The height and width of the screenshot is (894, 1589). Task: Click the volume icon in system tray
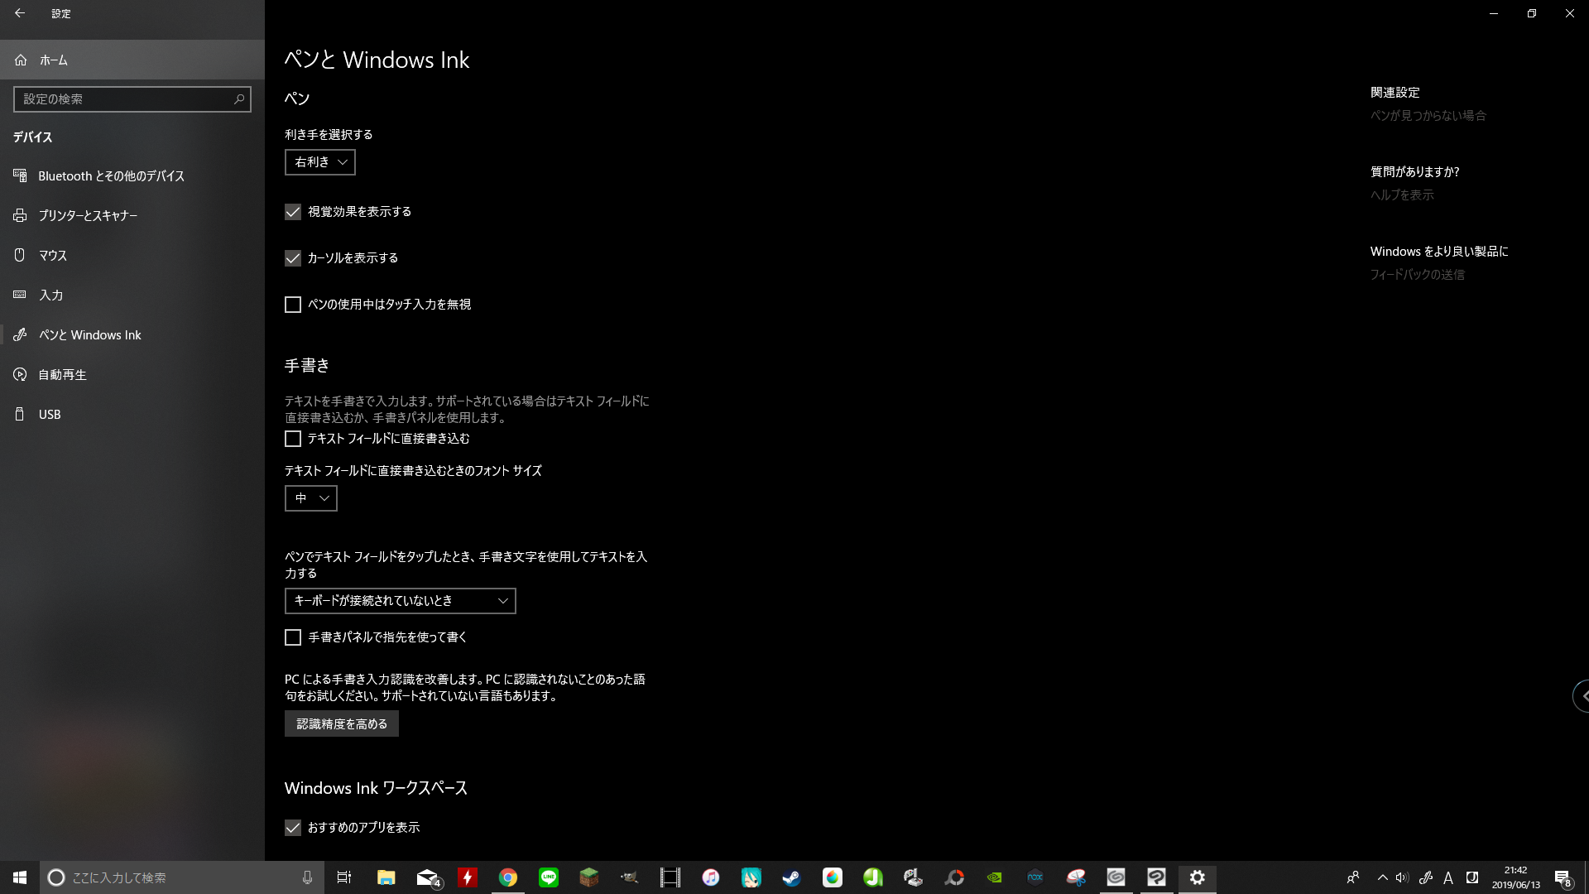(x=1401, y=877)
